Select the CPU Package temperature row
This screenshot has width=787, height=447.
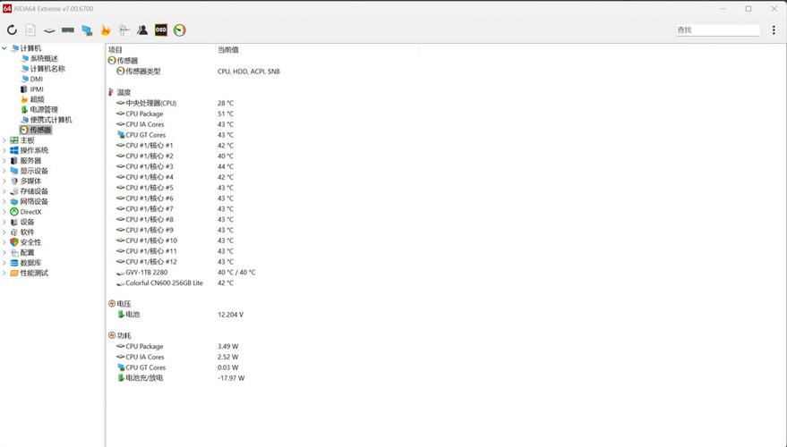[x=144, y=114]
